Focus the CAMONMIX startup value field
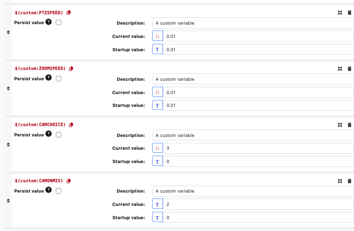354x231 pixels. pyautogui.click(x=259, y=218)
